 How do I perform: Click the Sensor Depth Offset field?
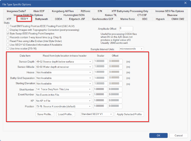(116, 62)
